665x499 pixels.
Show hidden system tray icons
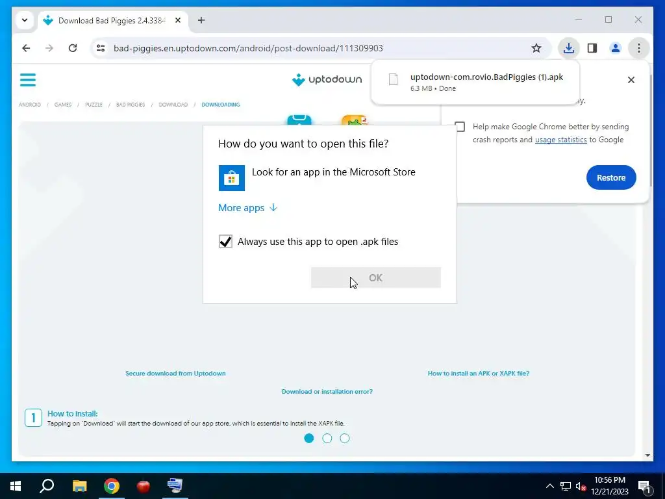tap(549, 486)
